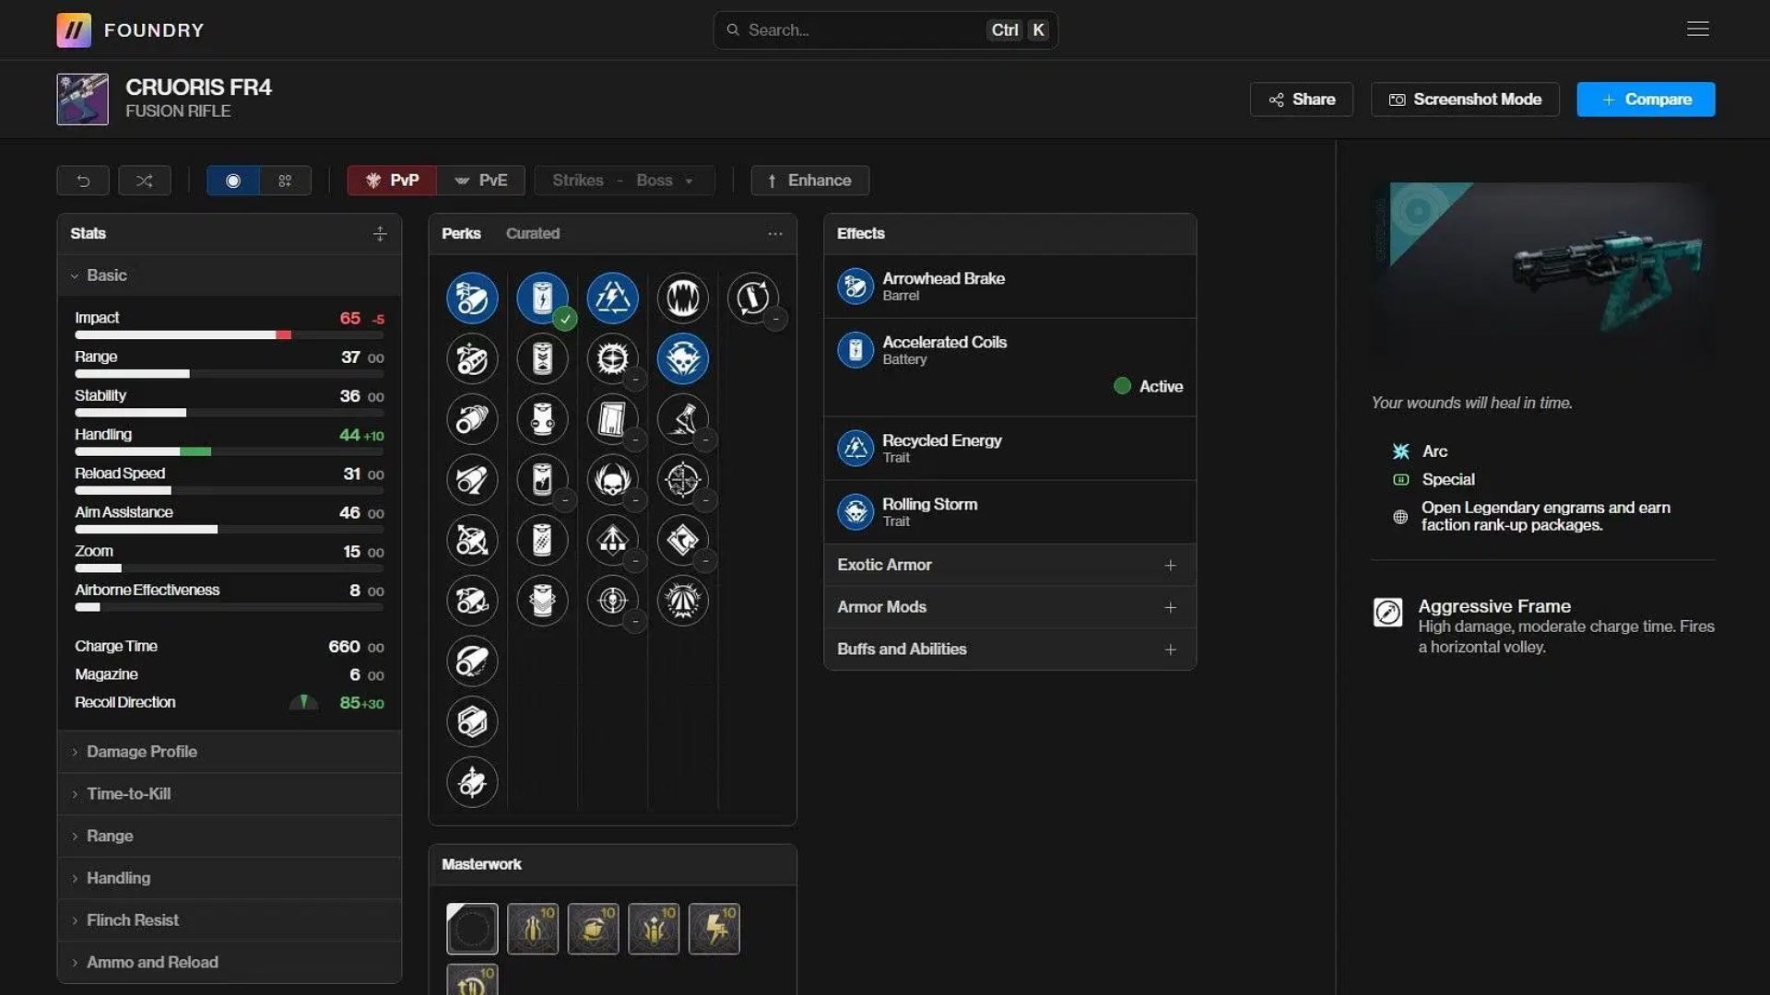Image resolution: width=1770 pixels, height=995 pixels.
Task: Expand the Handling stats section
Action: coord(229,879)
